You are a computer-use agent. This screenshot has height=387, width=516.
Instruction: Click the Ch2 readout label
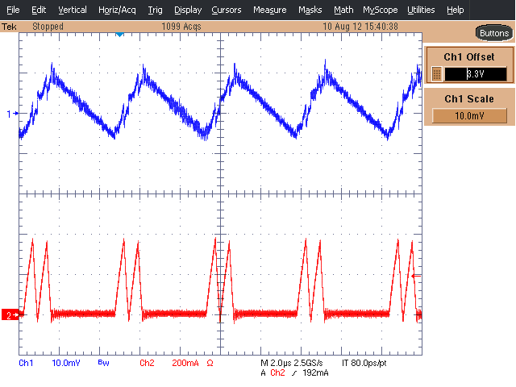point(147,363)
